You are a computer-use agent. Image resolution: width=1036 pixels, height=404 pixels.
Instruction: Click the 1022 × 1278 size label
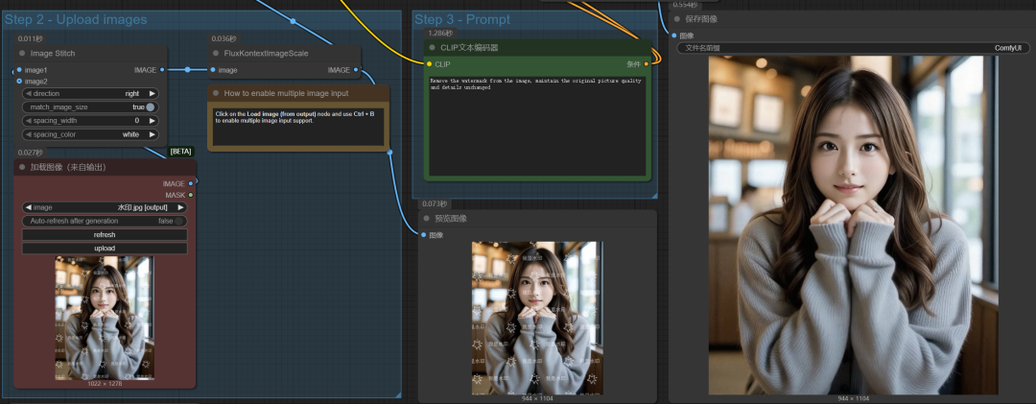pyautogui.click(x=105, y=384)
